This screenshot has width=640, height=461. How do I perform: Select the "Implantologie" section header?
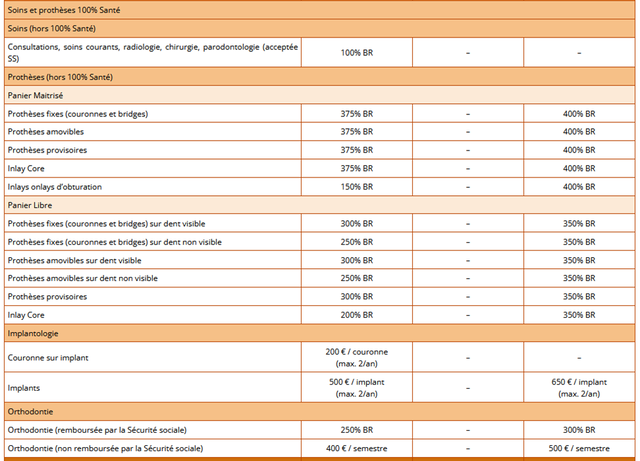pos(33,333)
